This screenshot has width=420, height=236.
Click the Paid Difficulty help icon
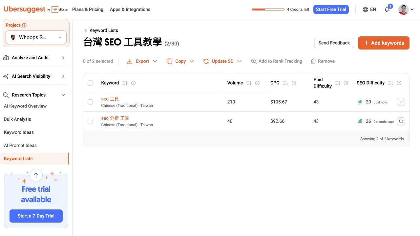tap(346, 83)
